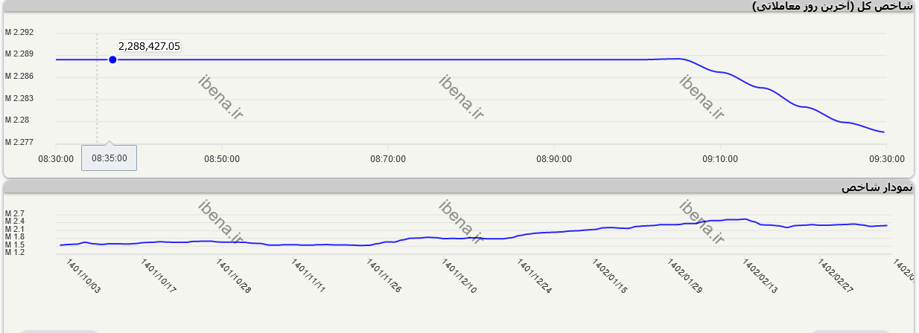Select the M 2.283 y-axis gridline label
919x333 pixels.
click(x=19, y=98)
